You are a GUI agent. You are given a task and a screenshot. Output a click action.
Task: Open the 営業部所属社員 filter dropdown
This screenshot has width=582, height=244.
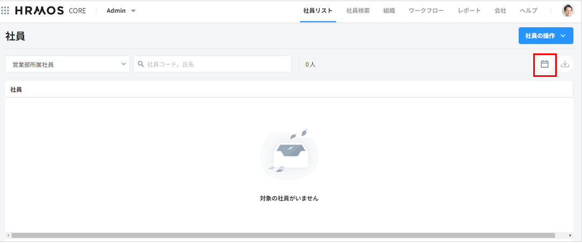[68, 64]
